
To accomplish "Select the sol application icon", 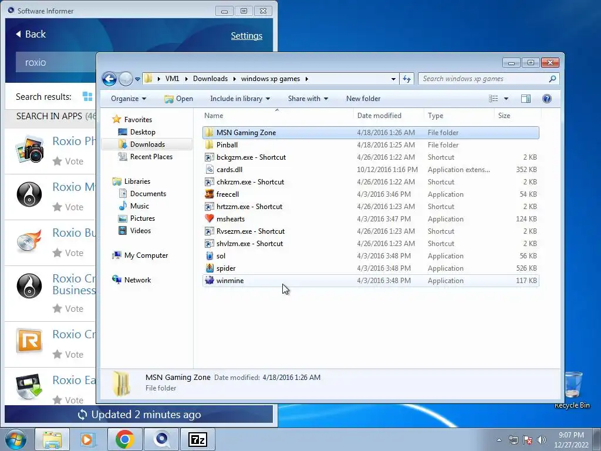I will tap(209, 256).
